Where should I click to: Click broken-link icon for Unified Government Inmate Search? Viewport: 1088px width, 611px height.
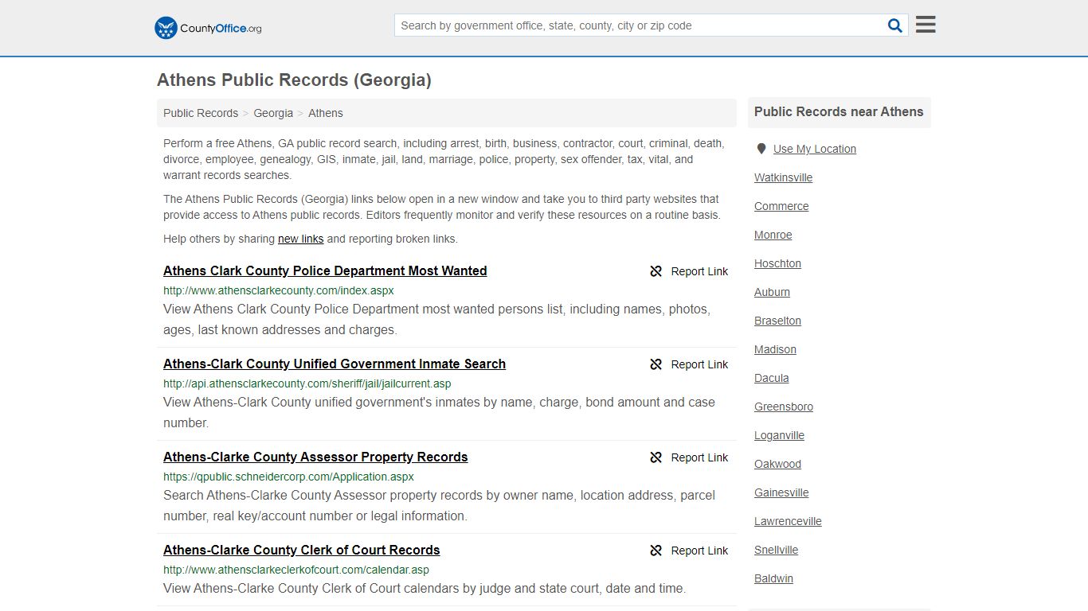pos(656,364)
